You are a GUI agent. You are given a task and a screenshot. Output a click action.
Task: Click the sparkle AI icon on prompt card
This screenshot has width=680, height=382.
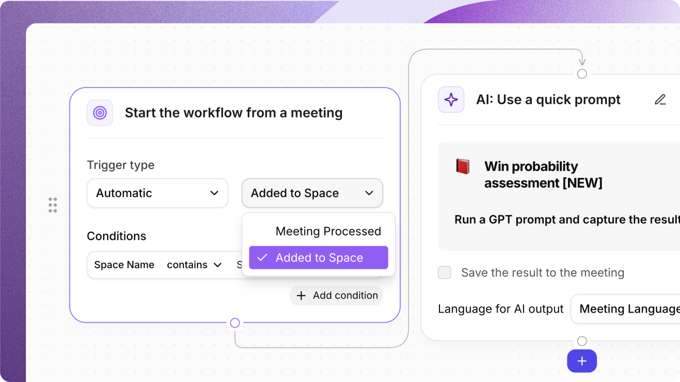point(451,100)
